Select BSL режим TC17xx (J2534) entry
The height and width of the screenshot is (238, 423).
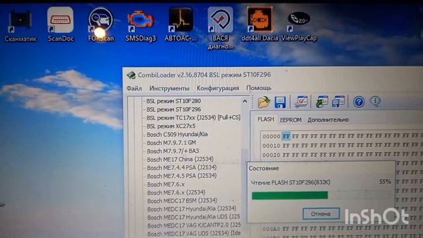194,118
